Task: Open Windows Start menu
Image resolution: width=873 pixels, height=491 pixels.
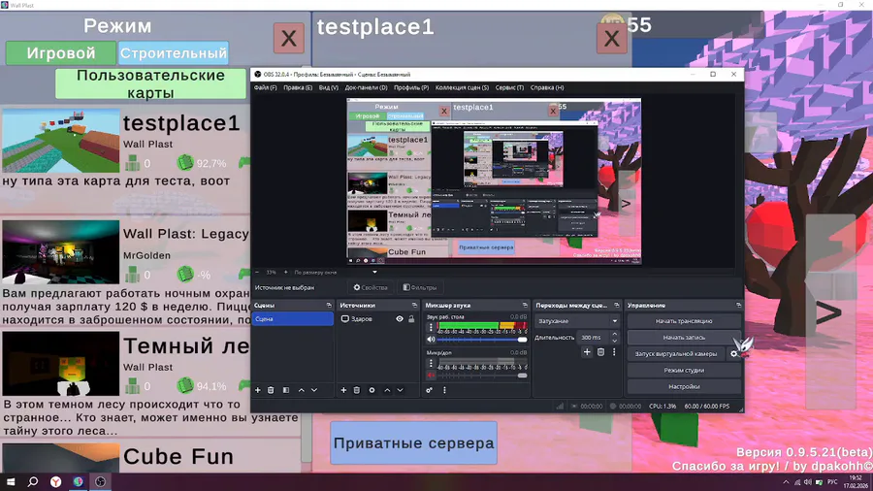Action: coord(11,481)
